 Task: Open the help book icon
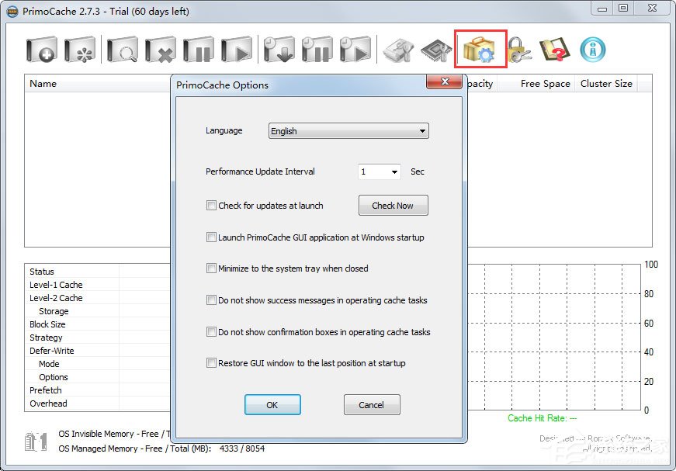555,49
